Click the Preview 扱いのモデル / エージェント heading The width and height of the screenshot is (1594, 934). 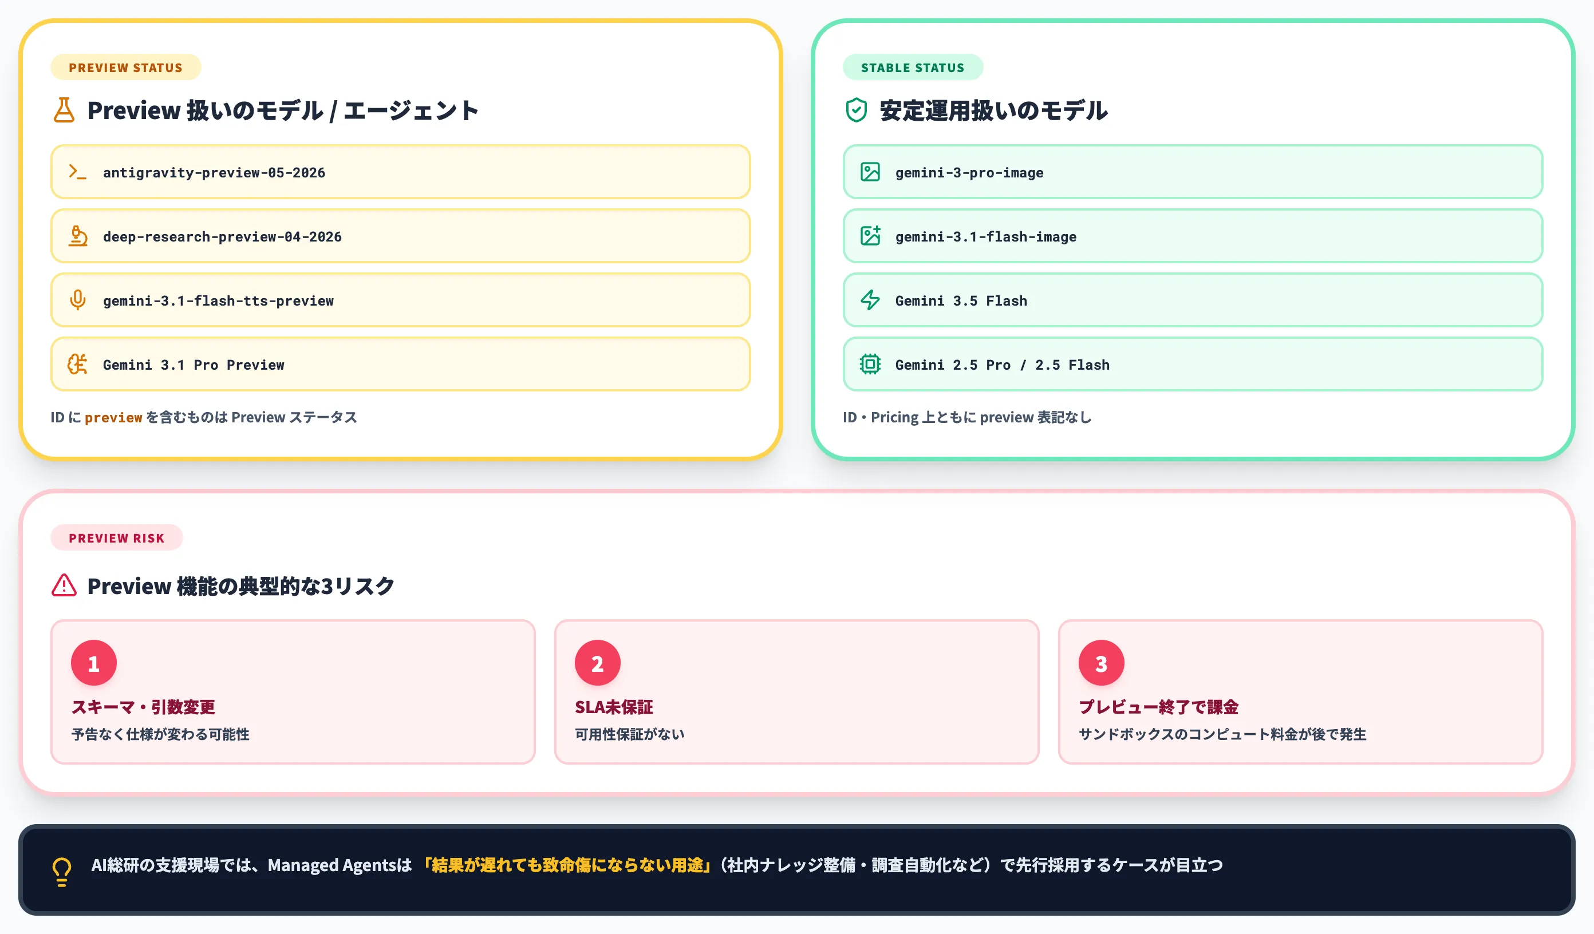pyautogui.click(x=283, y=110)
